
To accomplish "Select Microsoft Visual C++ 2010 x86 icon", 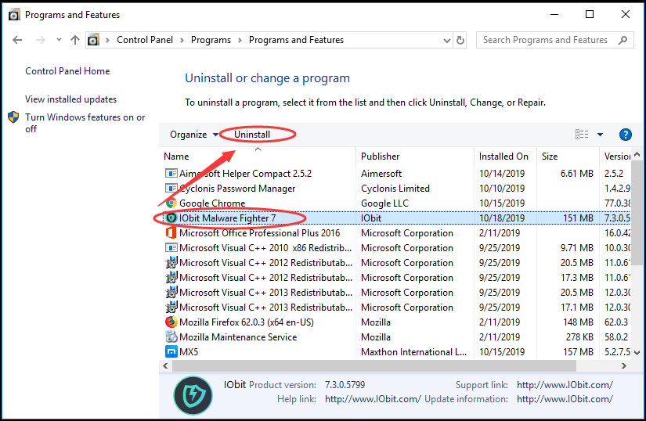I will click(171, 248).
